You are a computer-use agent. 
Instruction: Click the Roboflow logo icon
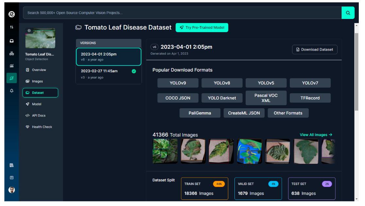[x=11, y=14]
